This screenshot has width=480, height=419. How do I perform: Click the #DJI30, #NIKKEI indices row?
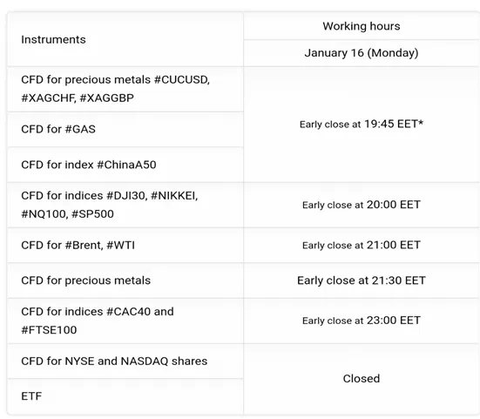(x=125, y=205)
